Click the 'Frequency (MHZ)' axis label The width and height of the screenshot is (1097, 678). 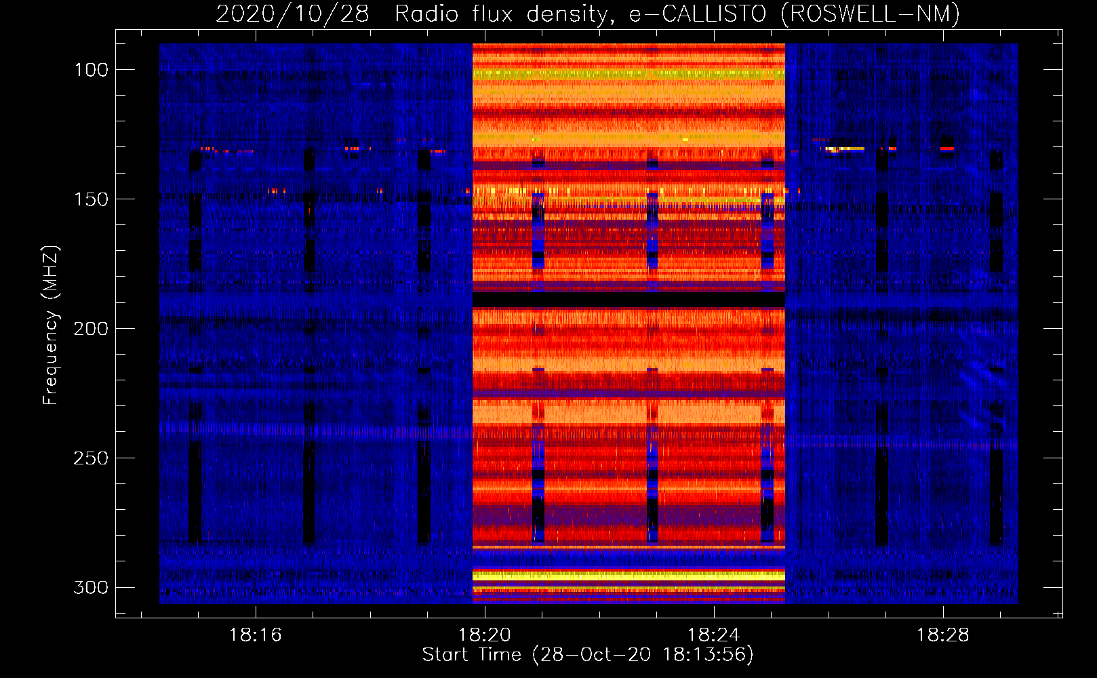(51, 325)
